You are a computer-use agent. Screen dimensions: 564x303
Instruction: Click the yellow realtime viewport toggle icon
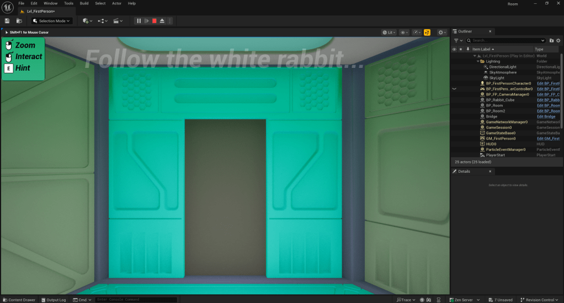click(427, 33)
